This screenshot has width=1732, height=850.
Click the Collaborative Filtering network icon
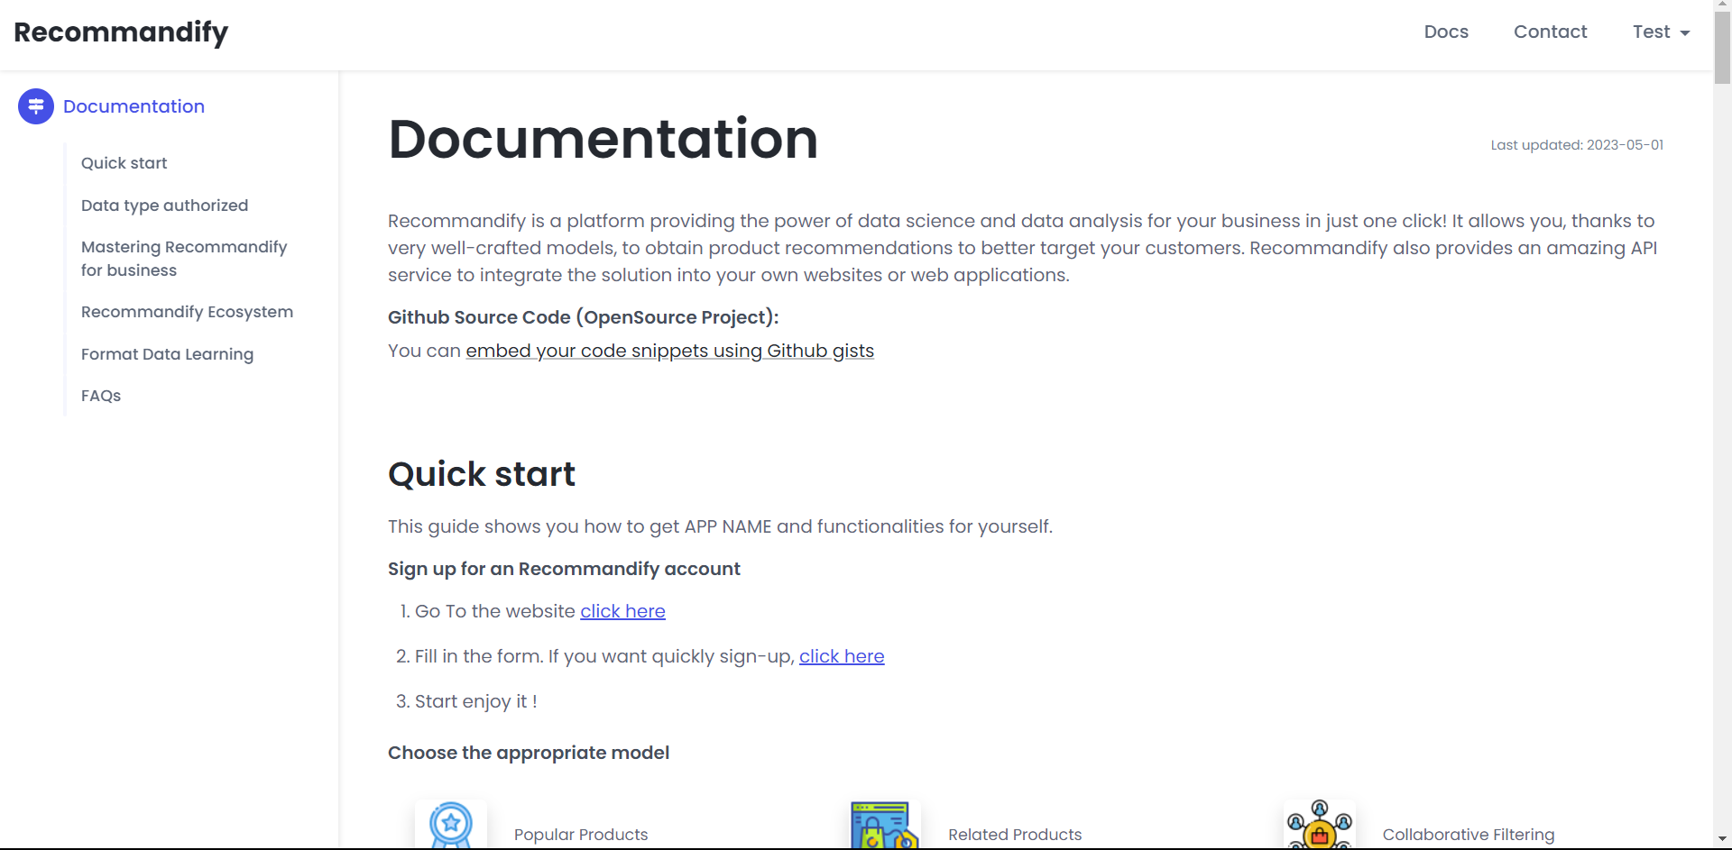[1319, 825]
